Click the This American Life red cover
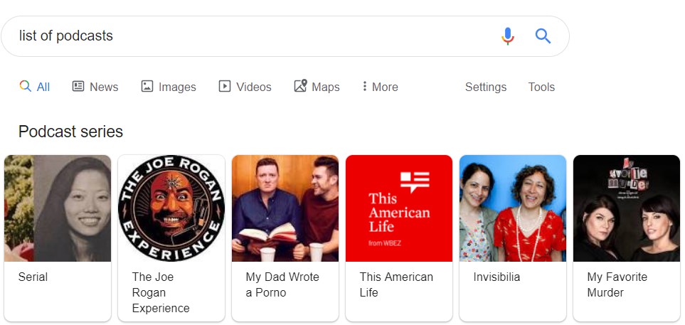The image size is (685, 325). pyautogui.click(x=399, y=208)
